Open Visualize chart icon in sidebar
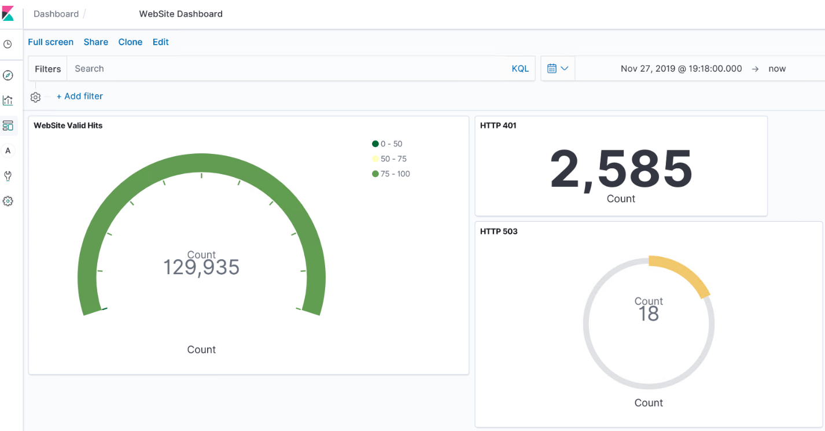The width and height of the screenshot is (825, 431). point(8,101)
